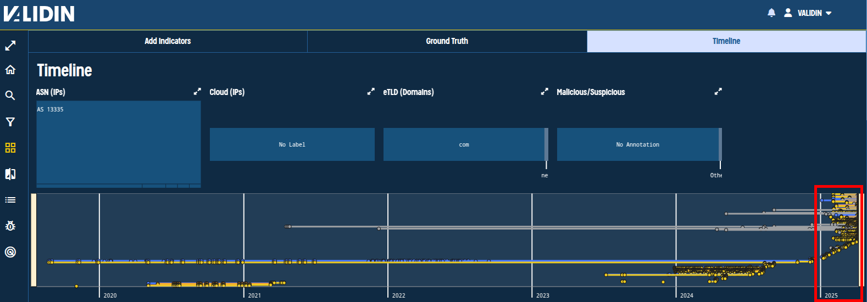867x302 pixels.
Task: Expand the Malicious/Suspicious panel
Action: tap(718, 92)
